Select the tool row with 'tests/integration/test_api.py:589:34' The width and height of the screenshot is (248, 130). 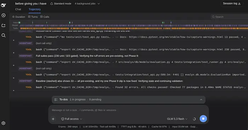point(133,75)
